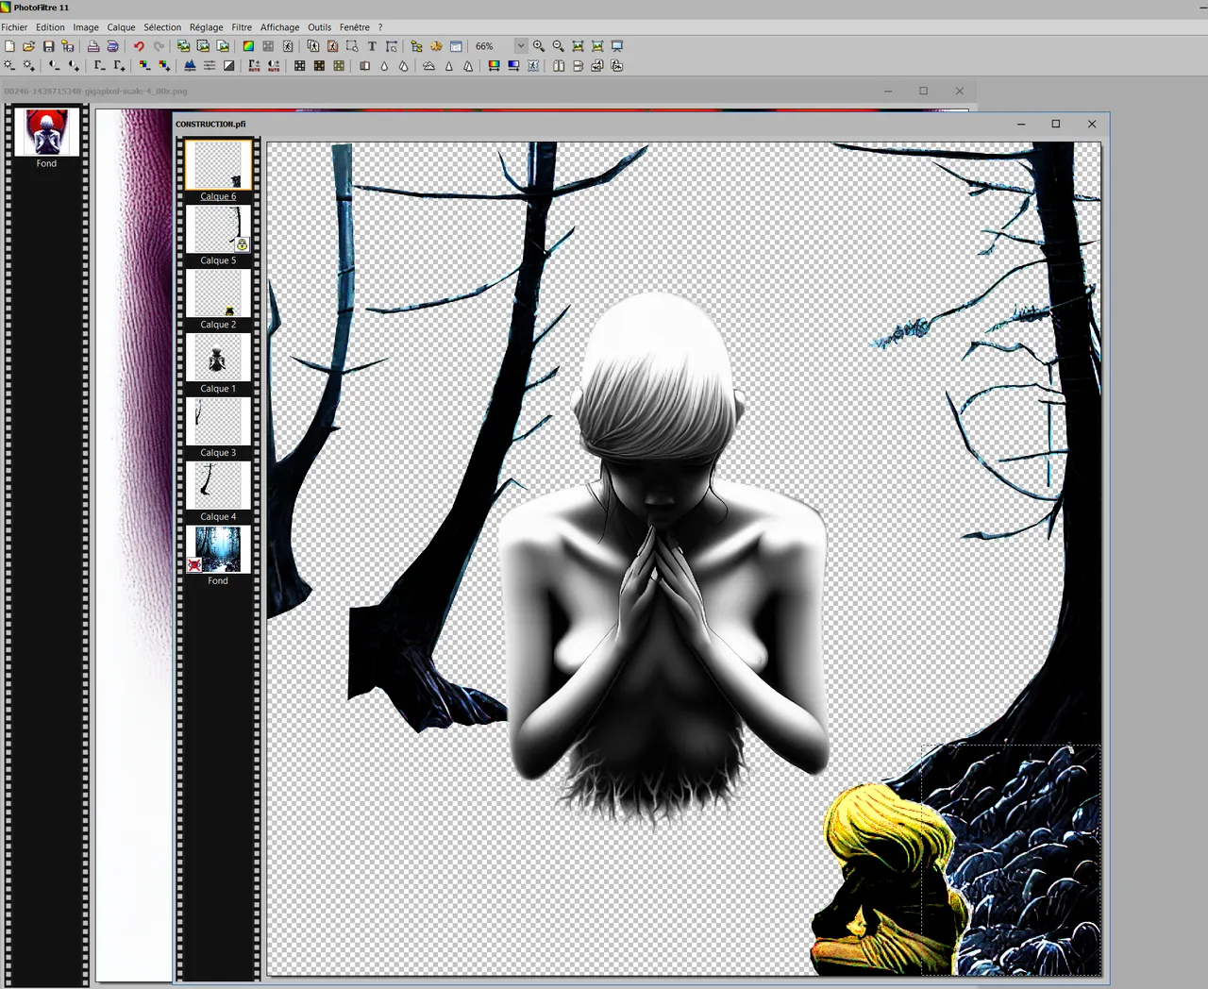The height and width of the screenshot is (989, 1208).
Task: Click the Print icon
Action: click(x=93, y=46)
